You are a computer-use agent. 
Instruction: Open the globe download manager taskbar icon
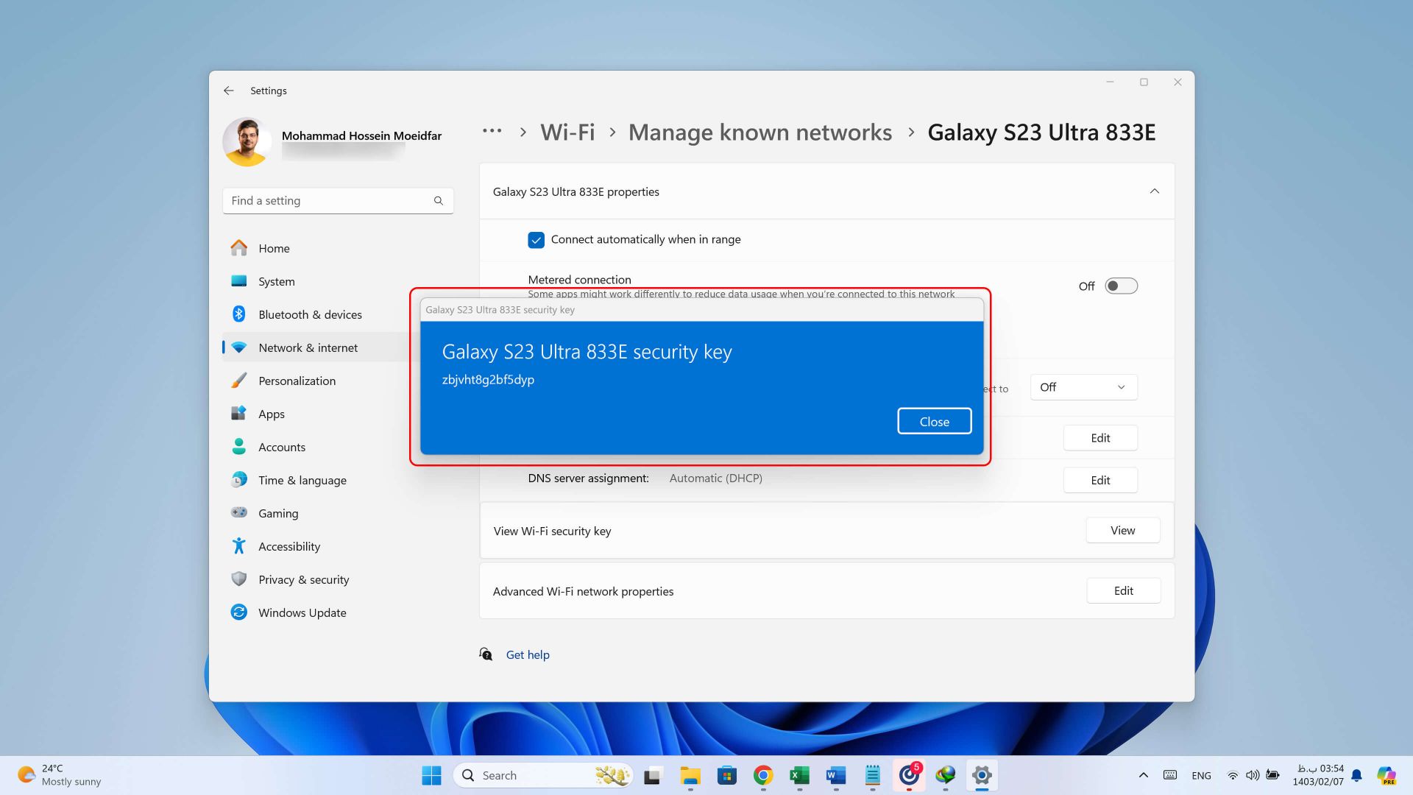tap(946, 775)
